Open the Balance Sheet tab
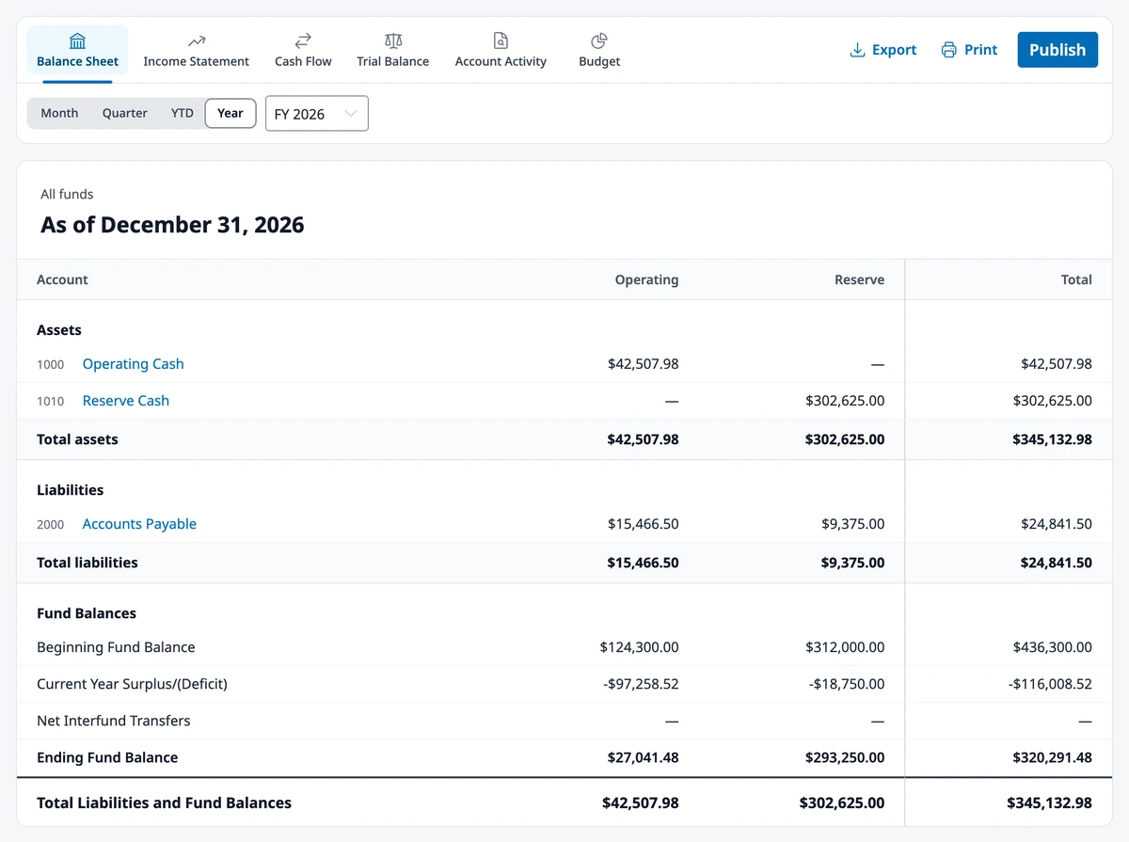 [77, 51]
